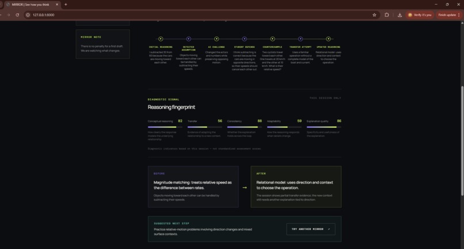Open a new browser tab

coord(66,5)
